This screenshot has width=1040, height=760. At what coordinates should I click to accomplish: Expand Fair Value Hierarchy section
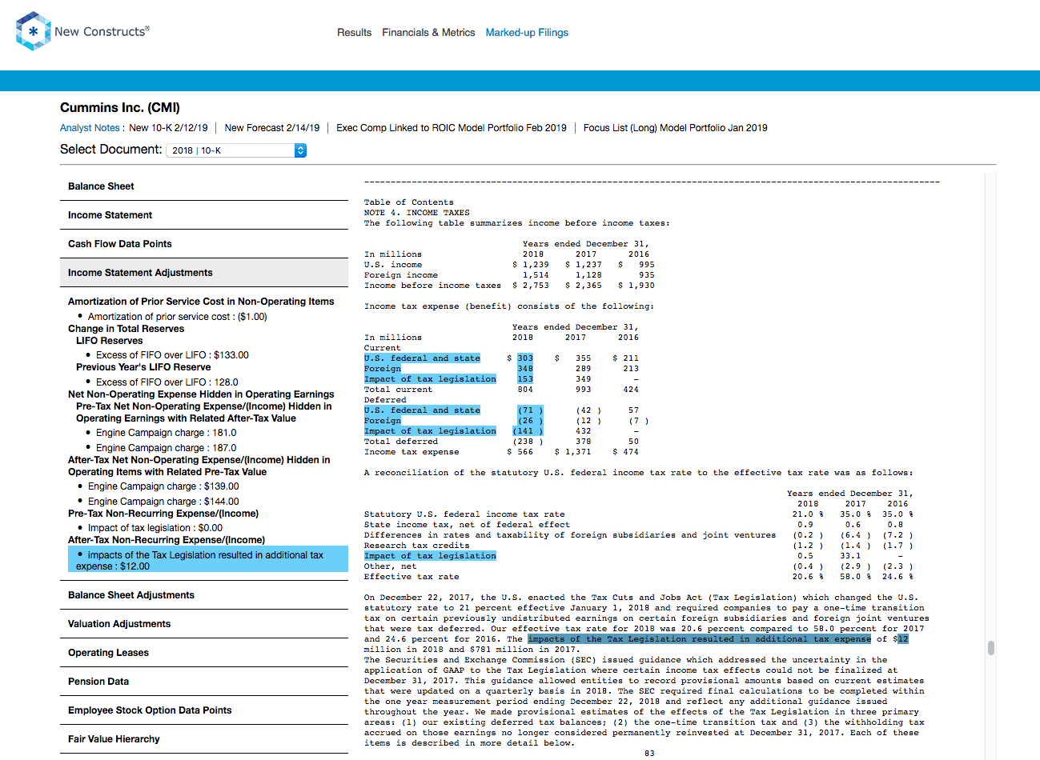click(204, 739)
